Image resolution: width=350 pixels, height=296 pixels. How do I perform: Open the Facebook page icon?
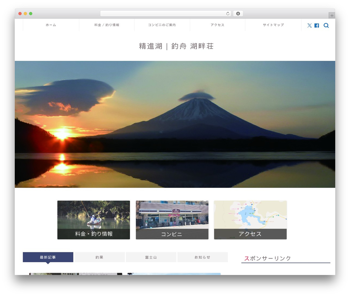tap(317, 25)
